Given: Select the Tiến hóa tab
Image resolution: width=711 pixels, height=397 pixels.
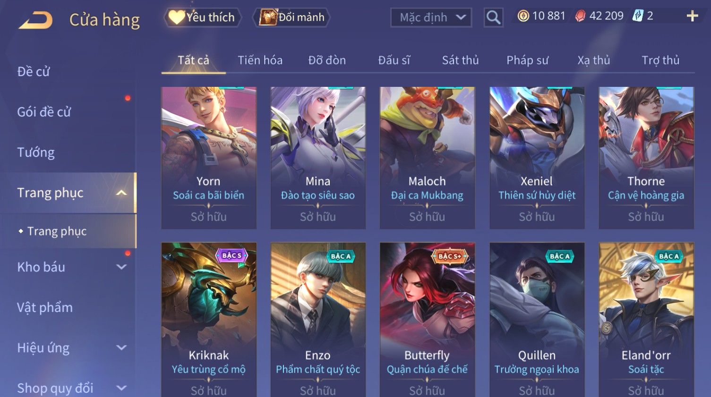Looking at the screenshot, I should (x=260, y=60).
